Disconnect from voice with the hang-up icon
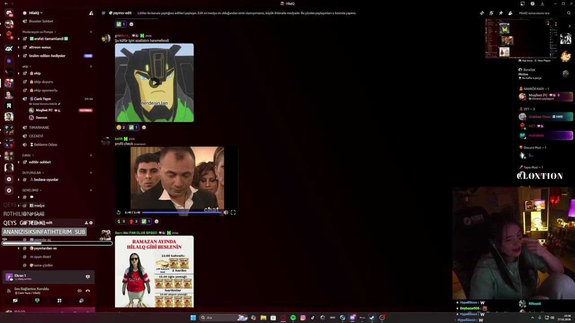This screenshot has height=323, width=575. 88,291
